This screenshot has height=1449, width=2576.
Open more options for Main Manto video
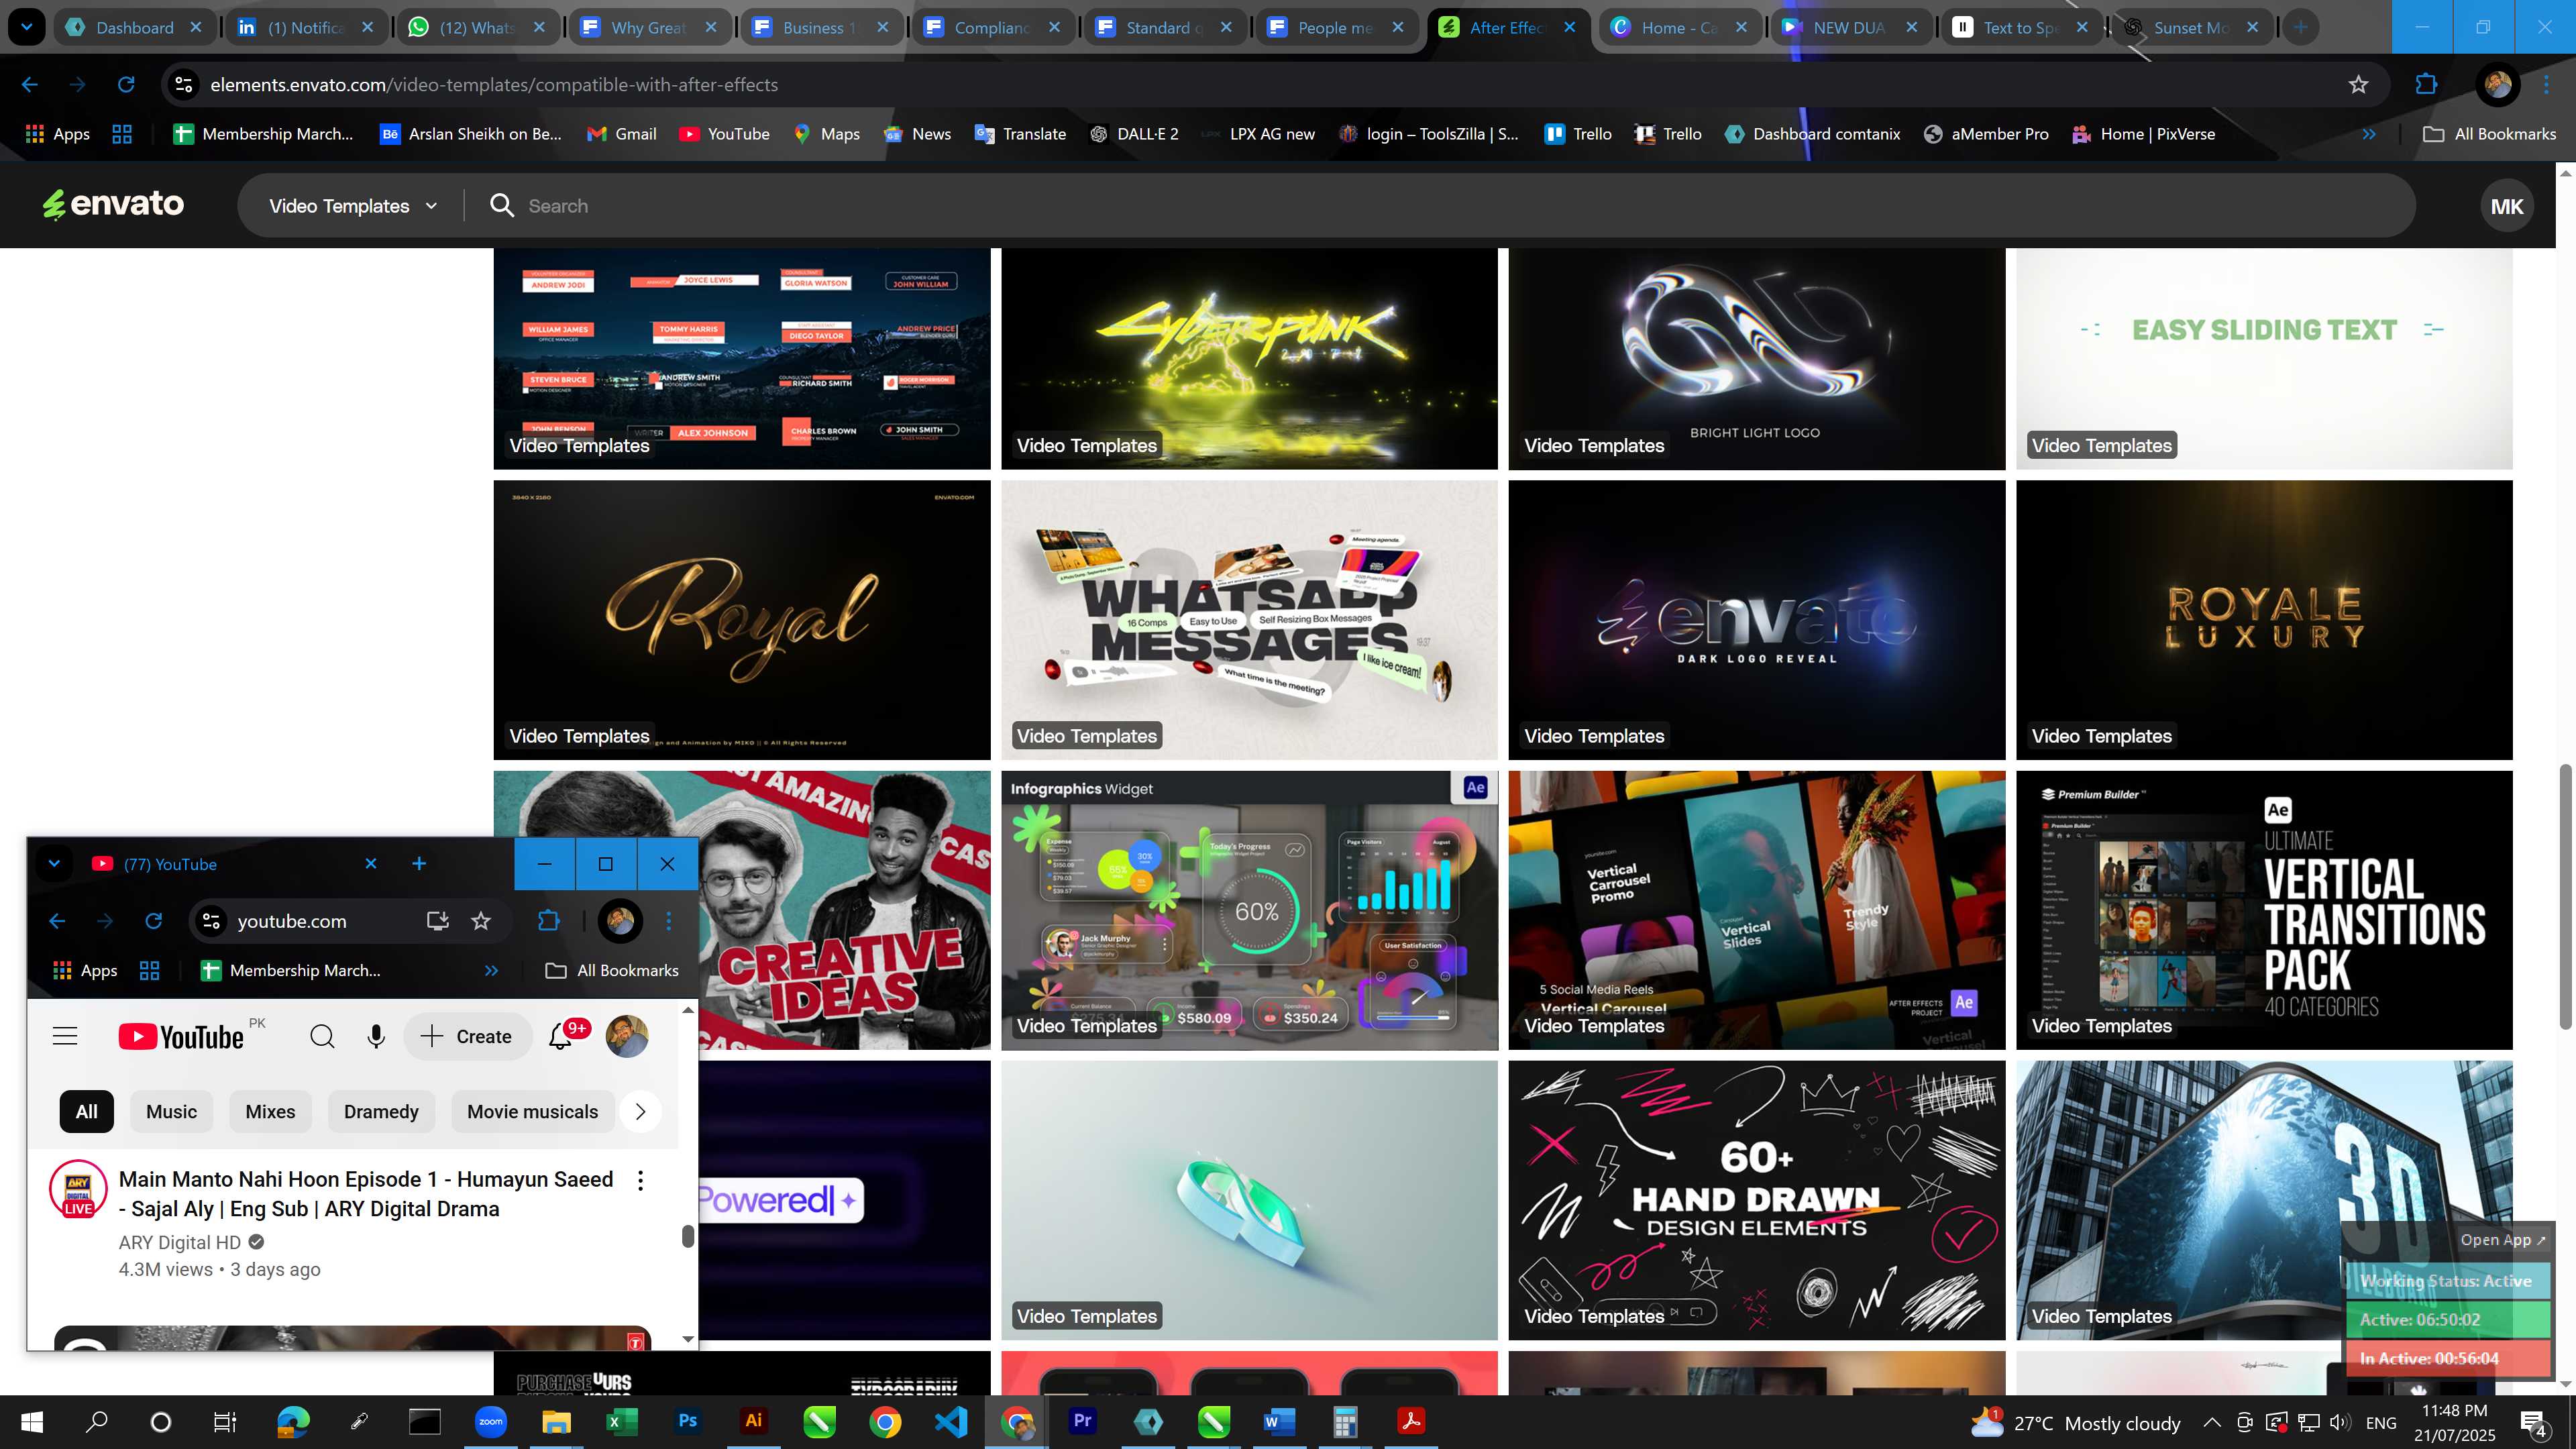[x=640, y=1181]
